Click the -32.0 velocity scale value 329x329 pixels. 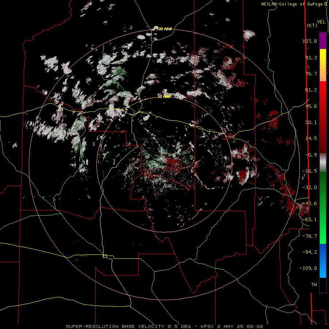[x=310, y=188]
